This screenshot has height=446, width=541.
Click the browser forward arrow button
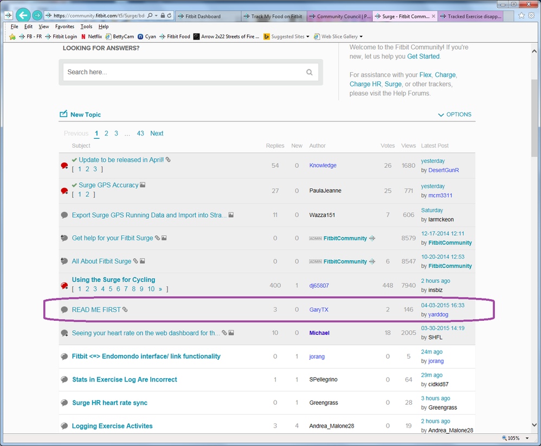[x=37, y=15]
